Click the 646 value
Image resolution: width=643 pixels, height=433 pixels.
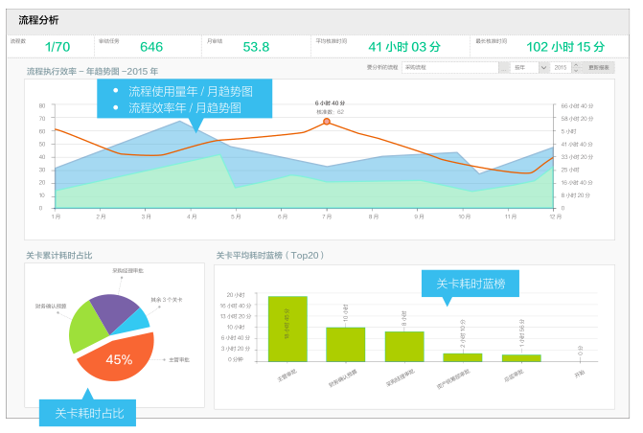tap(151, 47)
